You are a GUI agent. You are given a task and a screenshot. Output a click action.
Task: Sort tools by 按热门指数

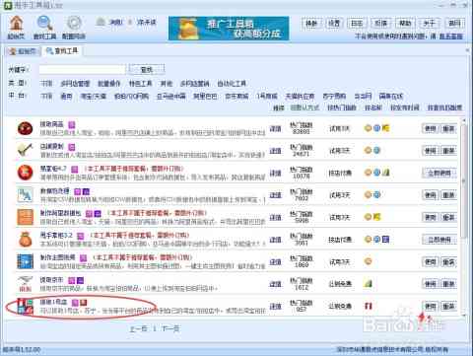coord(342,107)
